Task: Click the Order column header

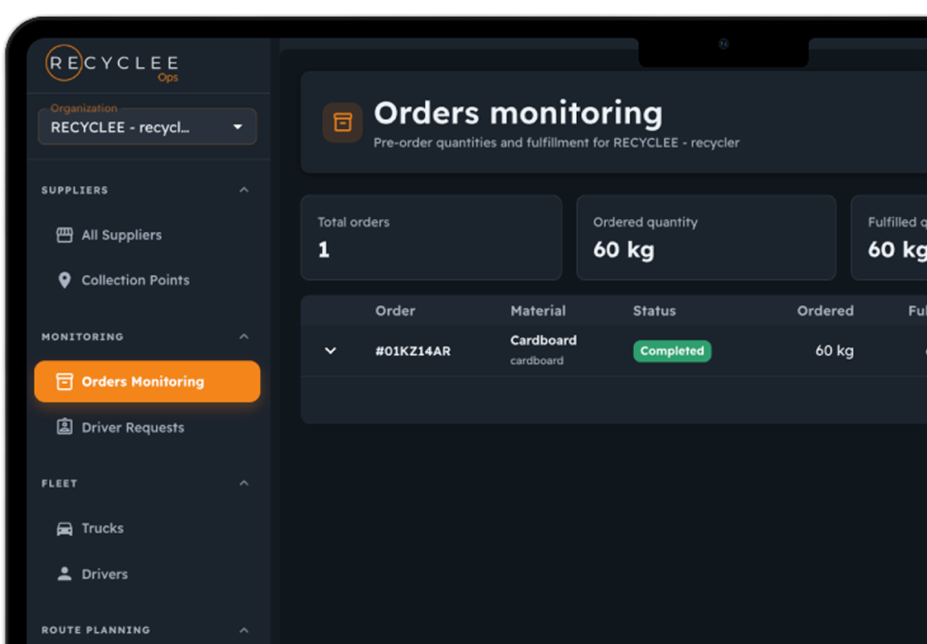Action: 395,311
